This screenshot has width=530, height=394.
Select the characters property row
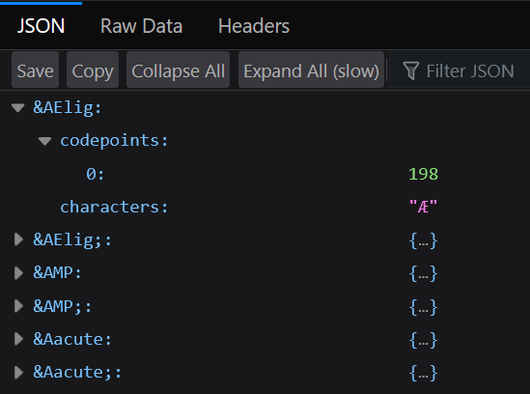point(265,207)
